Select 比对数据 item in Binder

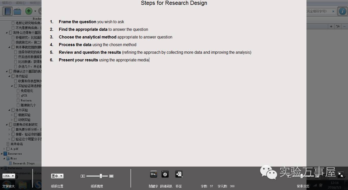click(30, 62)
